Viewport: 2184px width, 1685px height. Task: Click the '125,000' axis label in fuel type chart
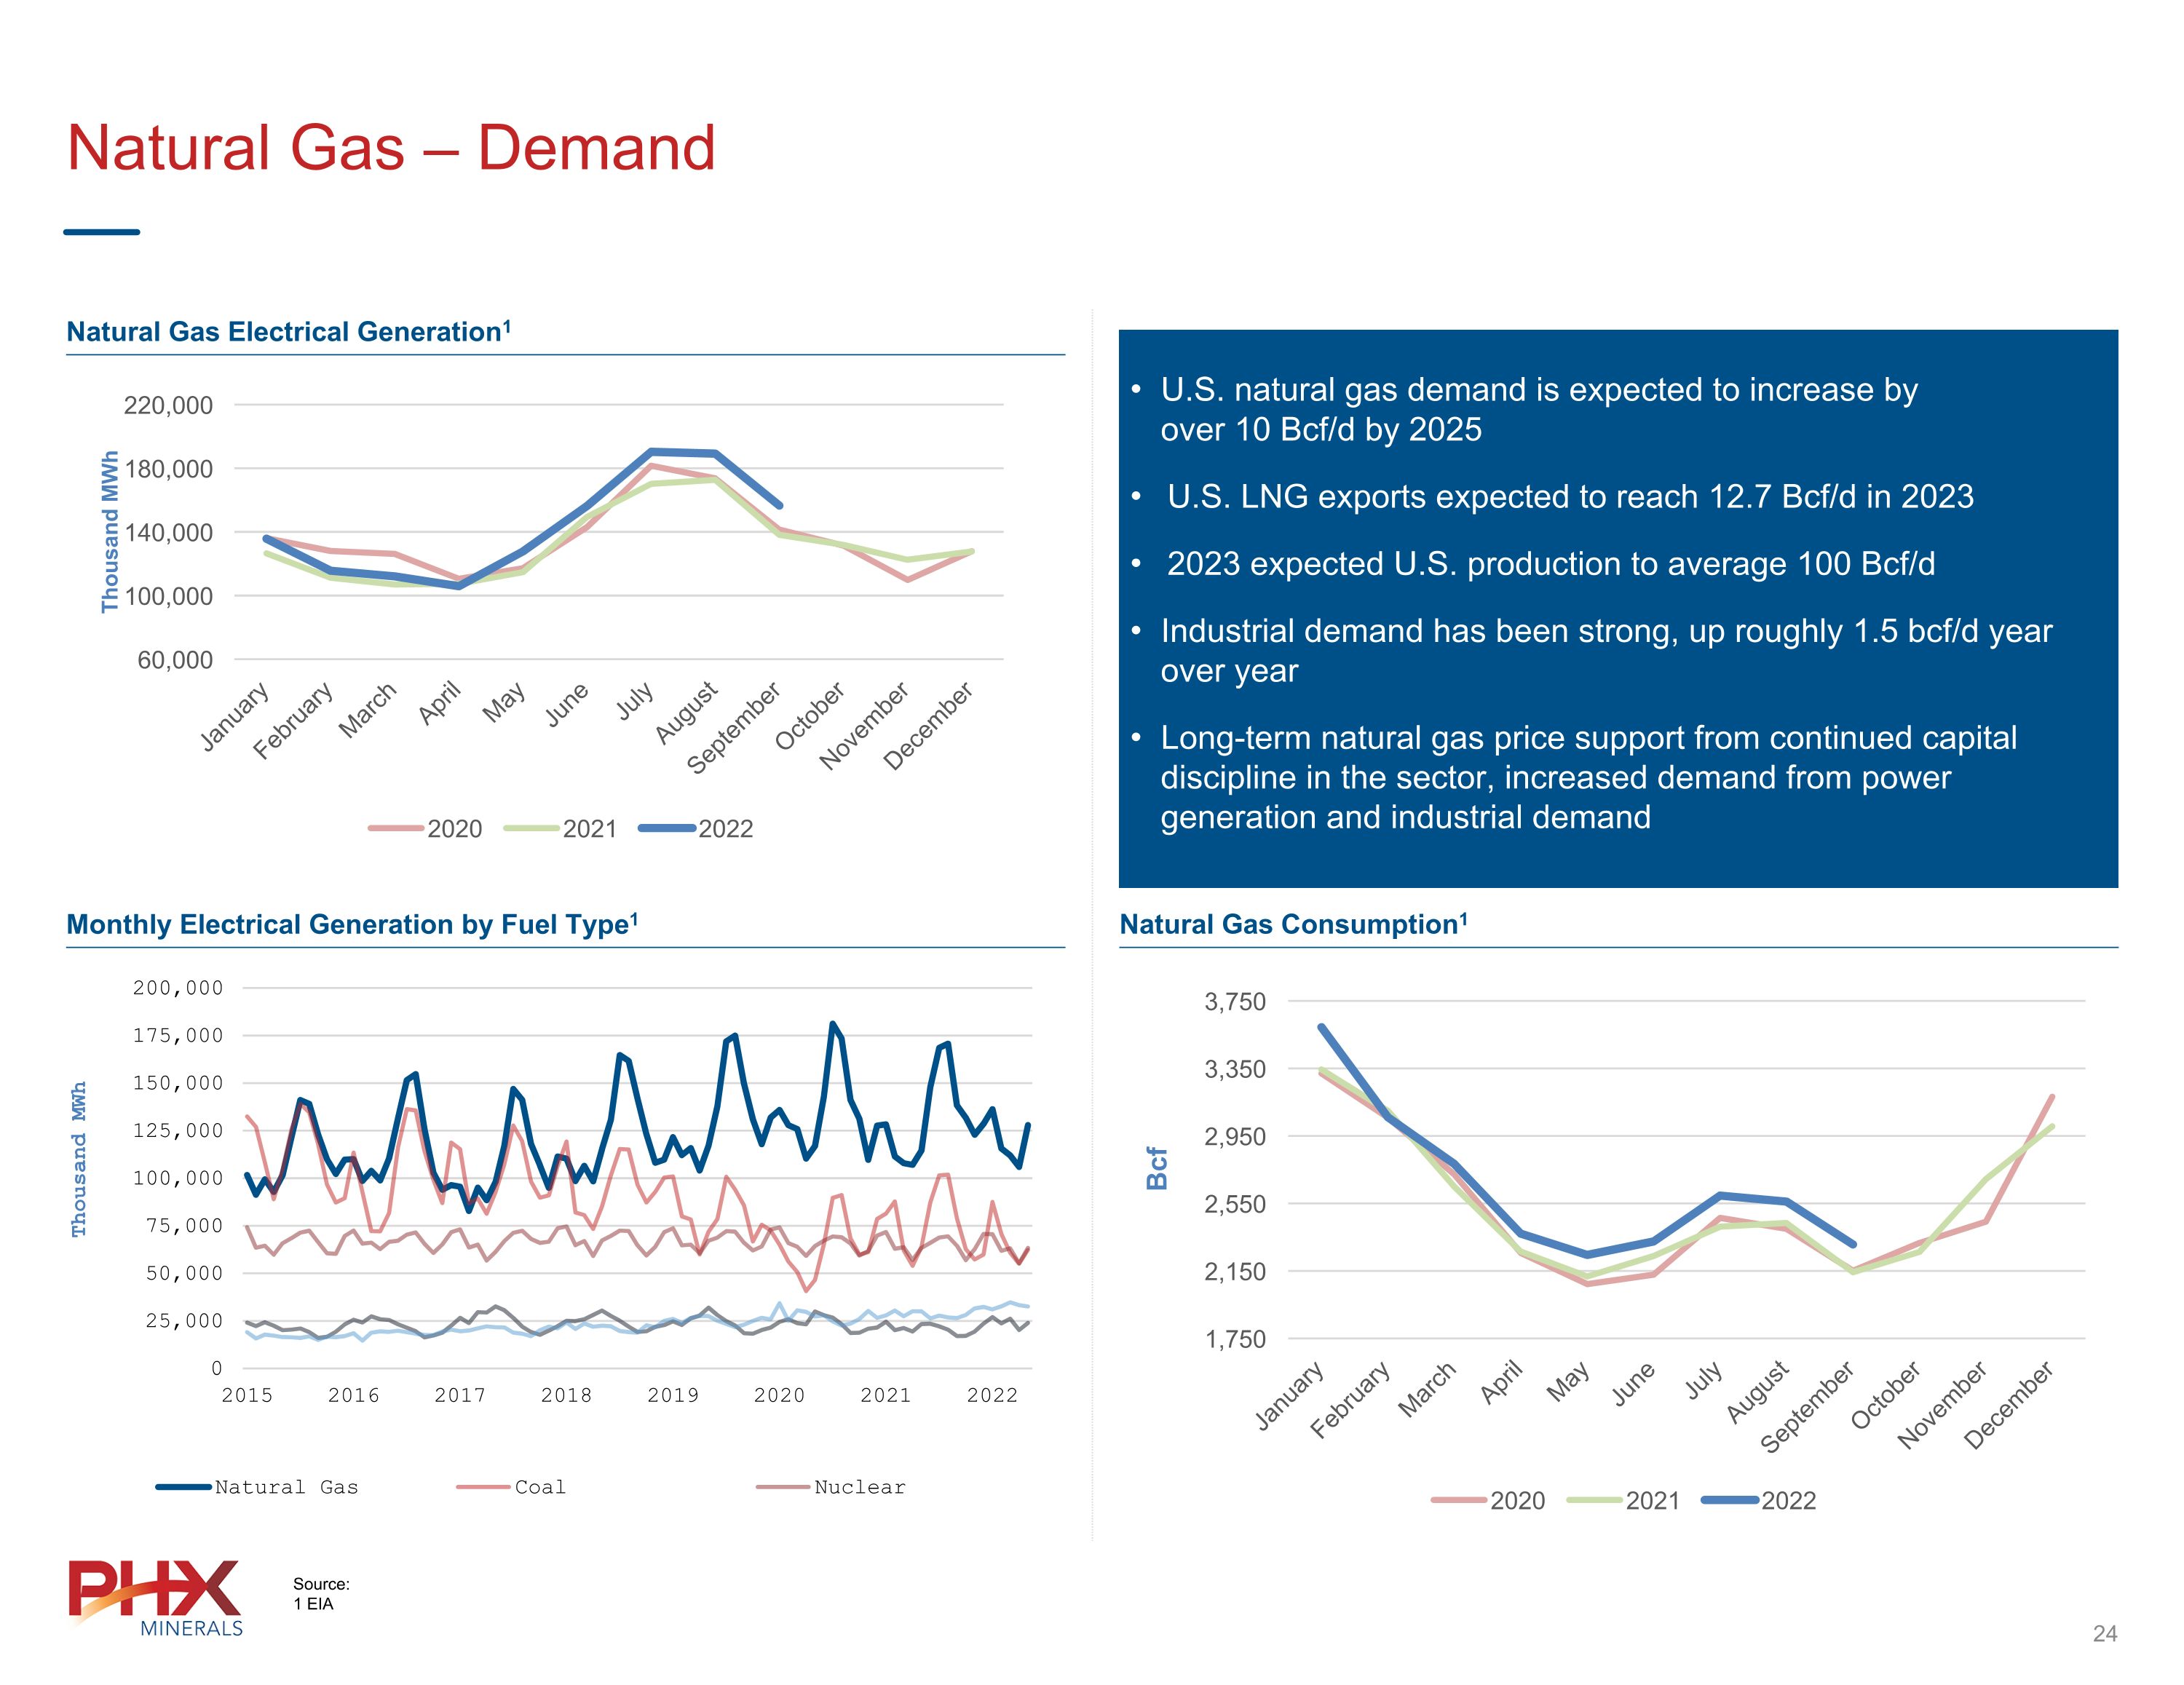(178, 1130)
